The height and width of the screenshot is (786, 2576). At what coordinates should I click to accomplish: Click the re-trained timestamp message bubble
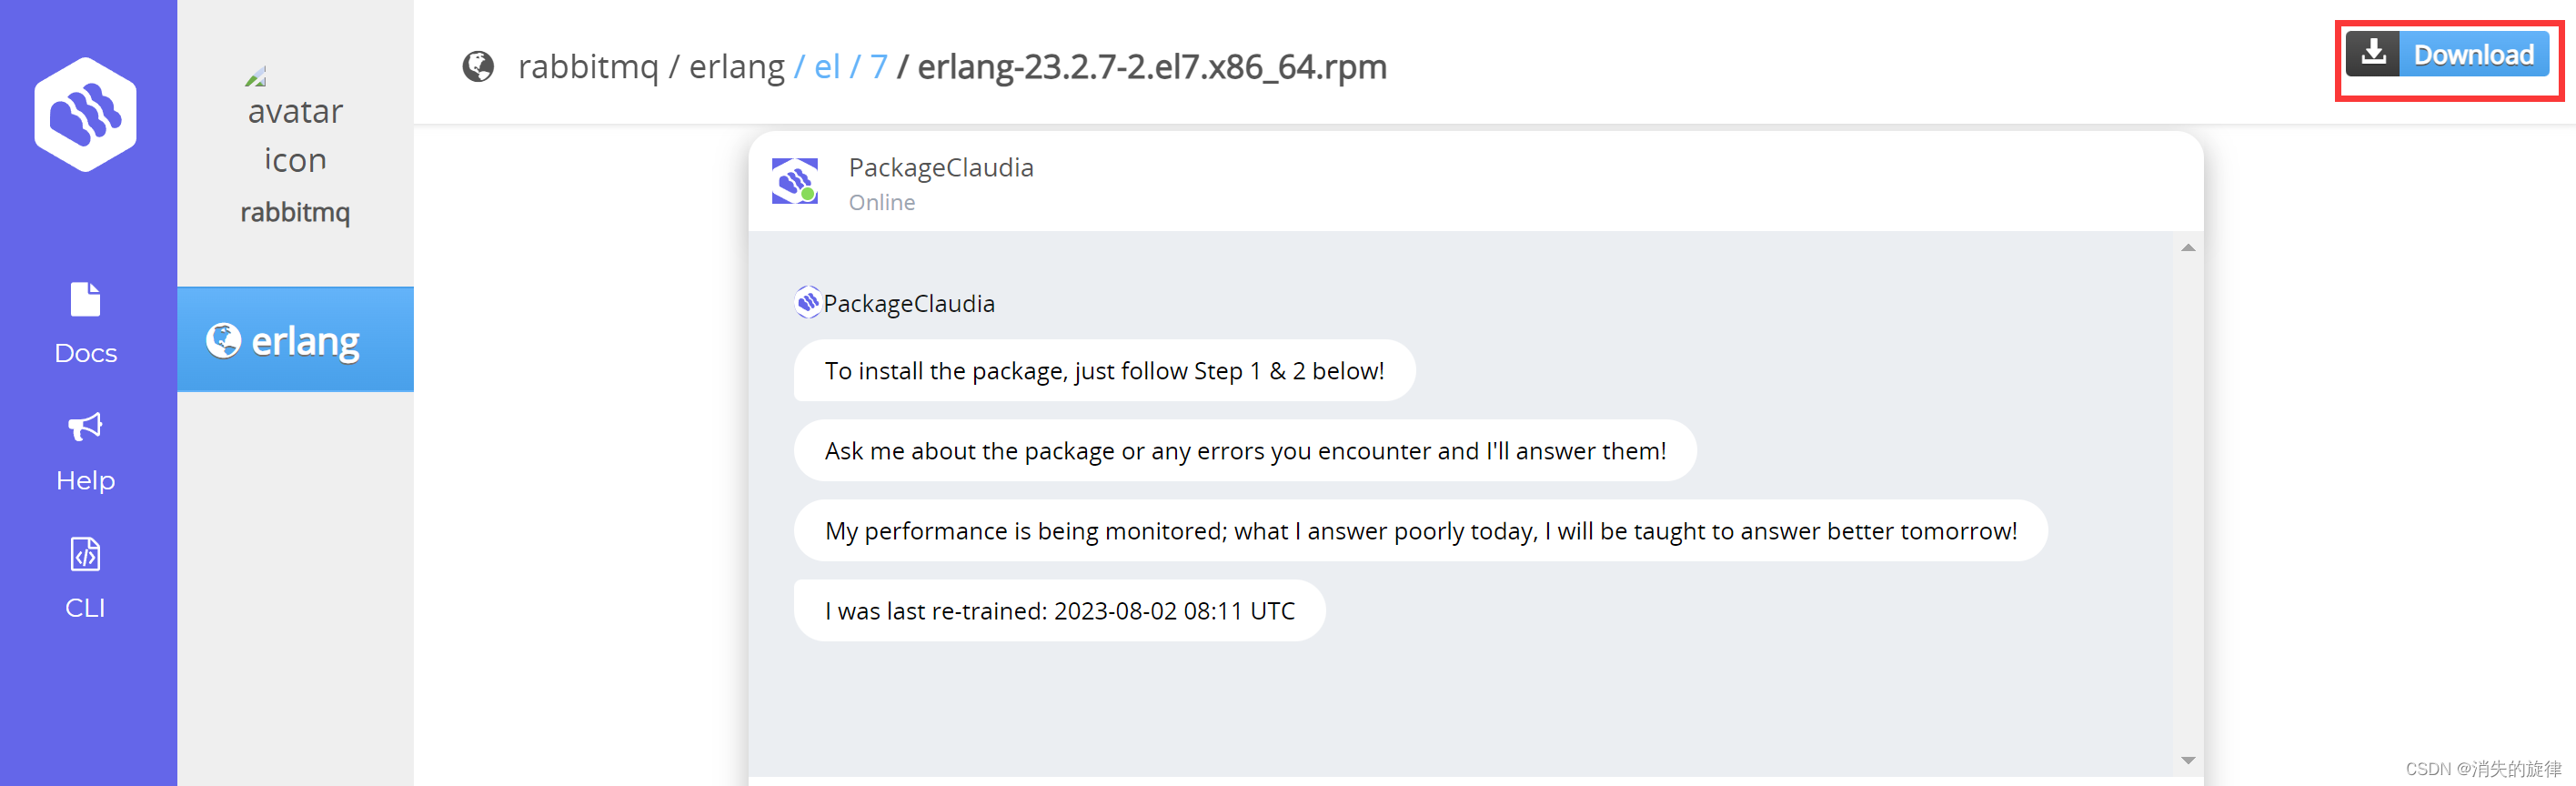tap(1060, 611)
